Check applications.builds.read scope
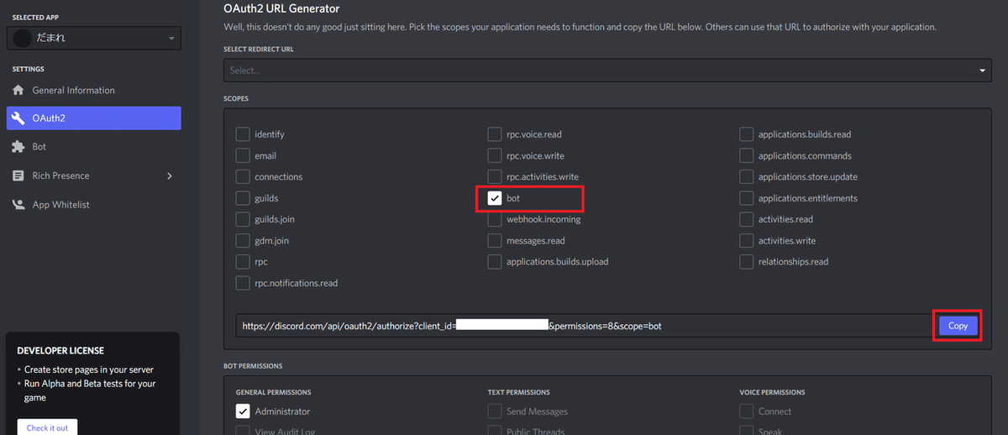The image size is (1008, 435). pos(747,134)
